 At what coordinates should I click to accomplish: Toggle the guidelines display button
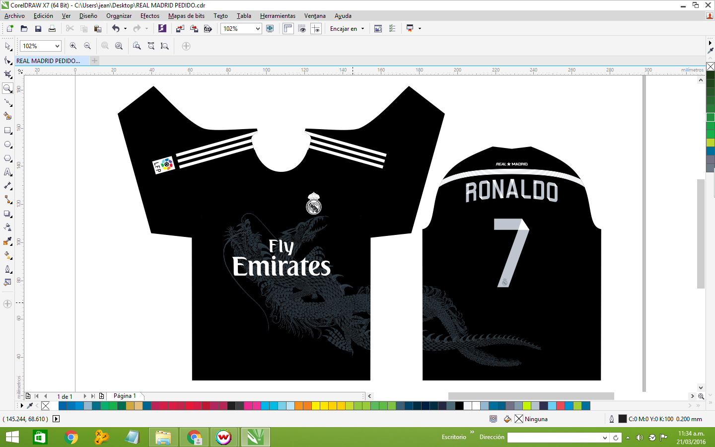[316, 29]
